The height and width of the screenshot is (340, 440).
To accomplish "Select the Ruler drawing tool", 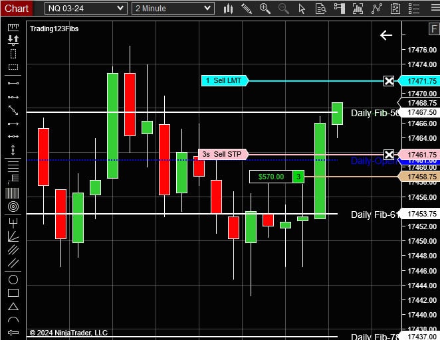I will 13,27.
